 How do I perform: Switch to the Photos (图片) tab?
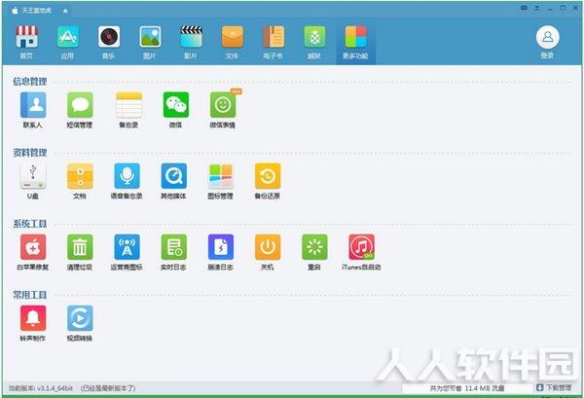click(150, 43)
